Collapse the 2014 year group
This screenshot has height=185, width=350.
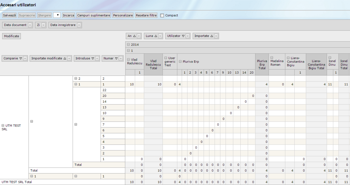129,45
